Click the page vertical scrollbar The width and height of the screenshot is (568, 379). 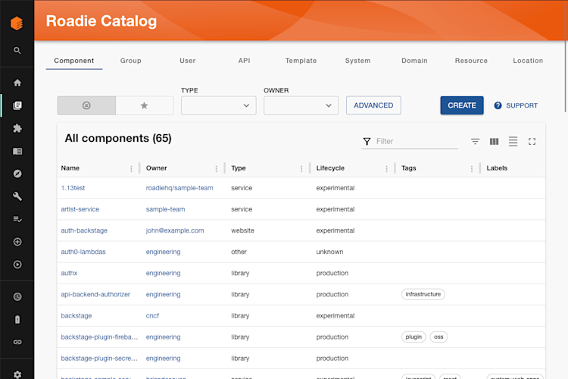coord(566,56)
